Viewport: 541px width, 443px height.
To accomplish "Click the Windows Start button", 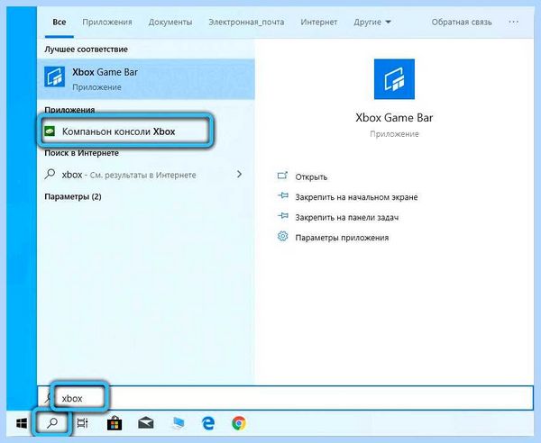I will (22, 423).
